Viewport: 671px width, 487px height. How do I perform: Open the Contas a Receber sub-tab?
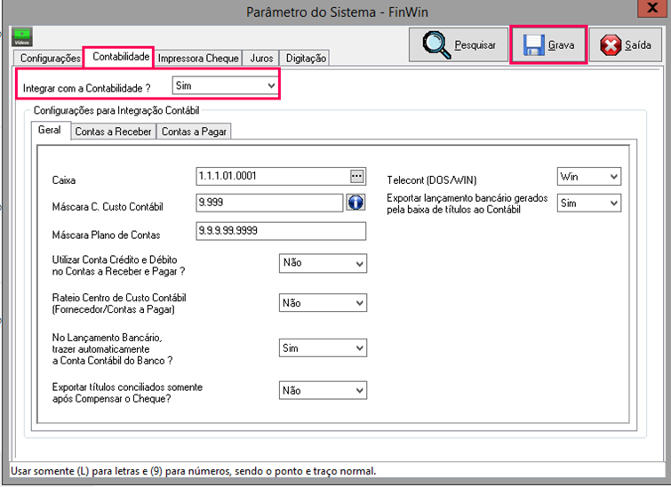(x=113, y=132)
